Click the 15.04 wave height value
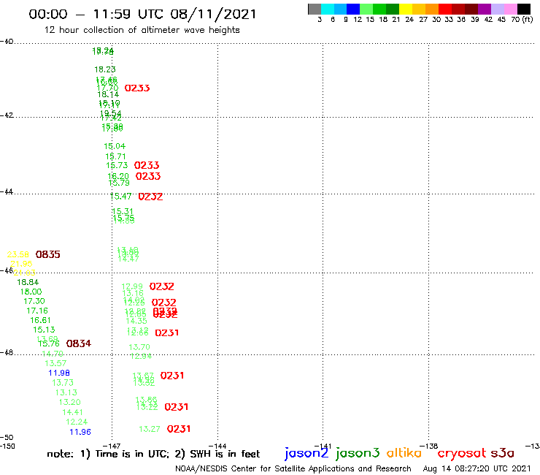Viewport: 540px width, 475px height. [x=115, y=146]
